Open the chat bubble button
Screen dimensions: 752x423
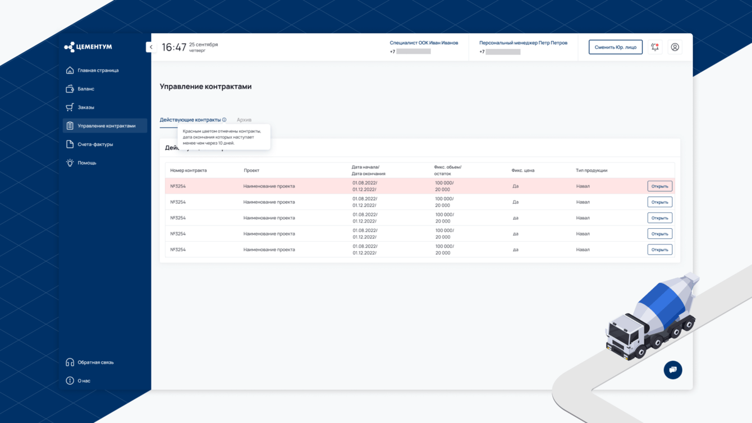(673, 370)
